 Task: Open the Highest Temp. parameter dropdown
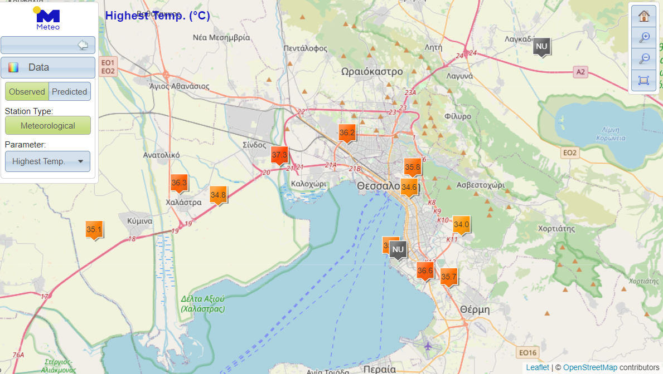click(48, 161)
